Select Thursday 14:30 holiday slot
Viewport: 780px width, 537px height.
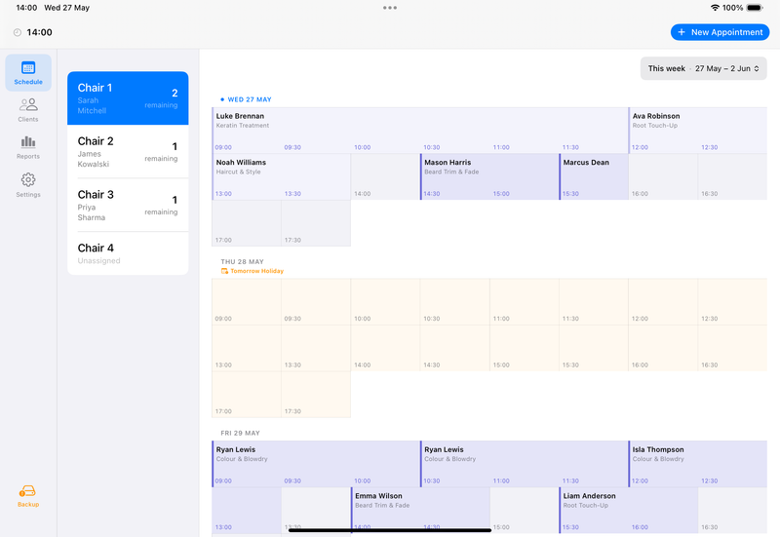[454, 348]
